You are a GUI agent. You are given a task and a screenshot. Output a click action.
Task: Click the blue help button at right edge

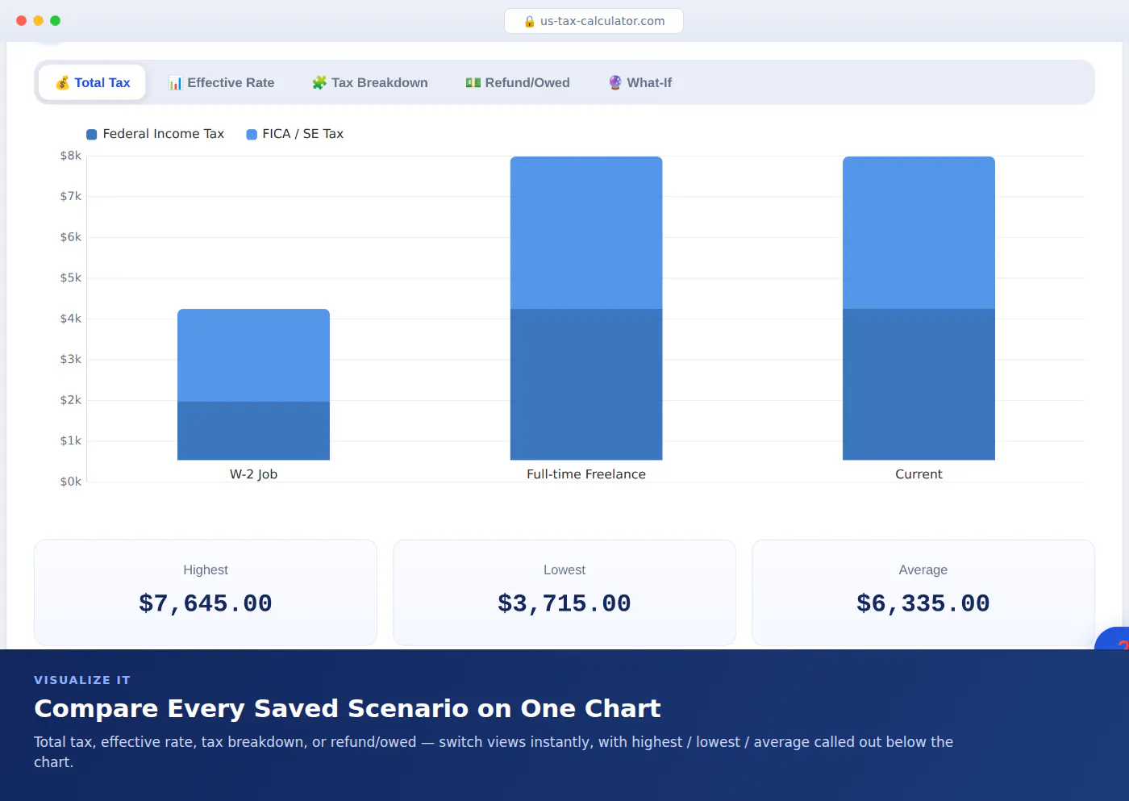tap(1113, 639)
